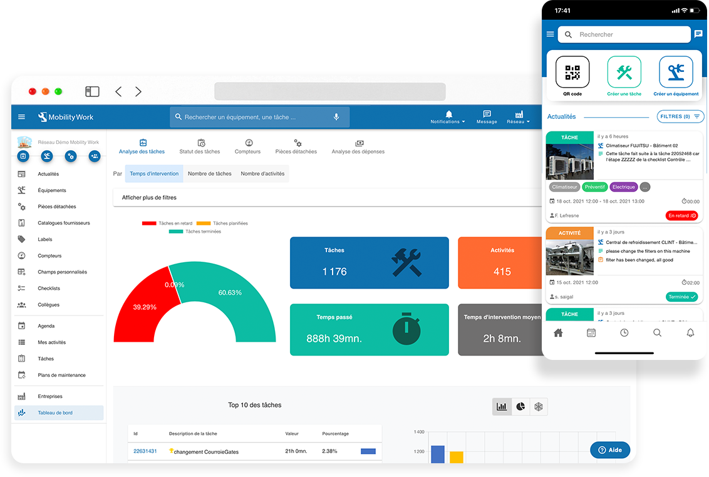
Task: Toggle Tâches terminées legend swatch
Action: click(x=176, y=232)
